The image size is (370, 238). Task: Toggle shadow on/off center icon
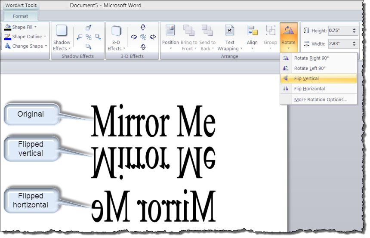[x=89, y=37]
